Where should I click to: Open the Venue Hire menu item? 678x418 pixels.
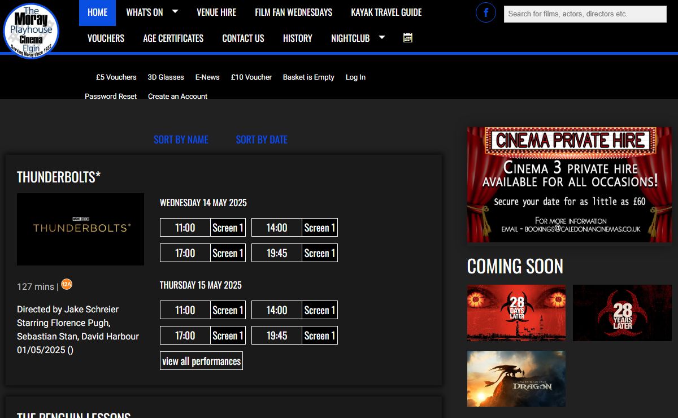pos(216,12)
